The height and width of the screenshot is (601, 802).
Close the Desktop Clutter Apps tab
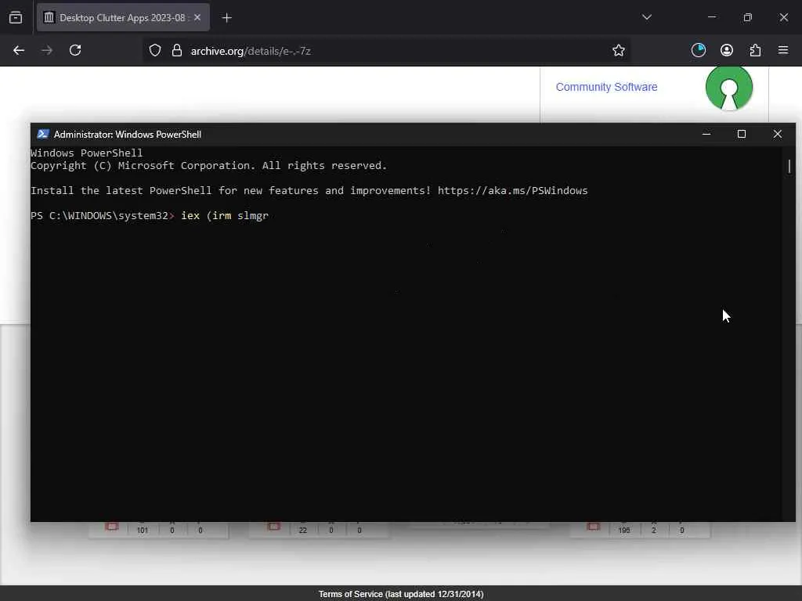click(x=197, y=17)
